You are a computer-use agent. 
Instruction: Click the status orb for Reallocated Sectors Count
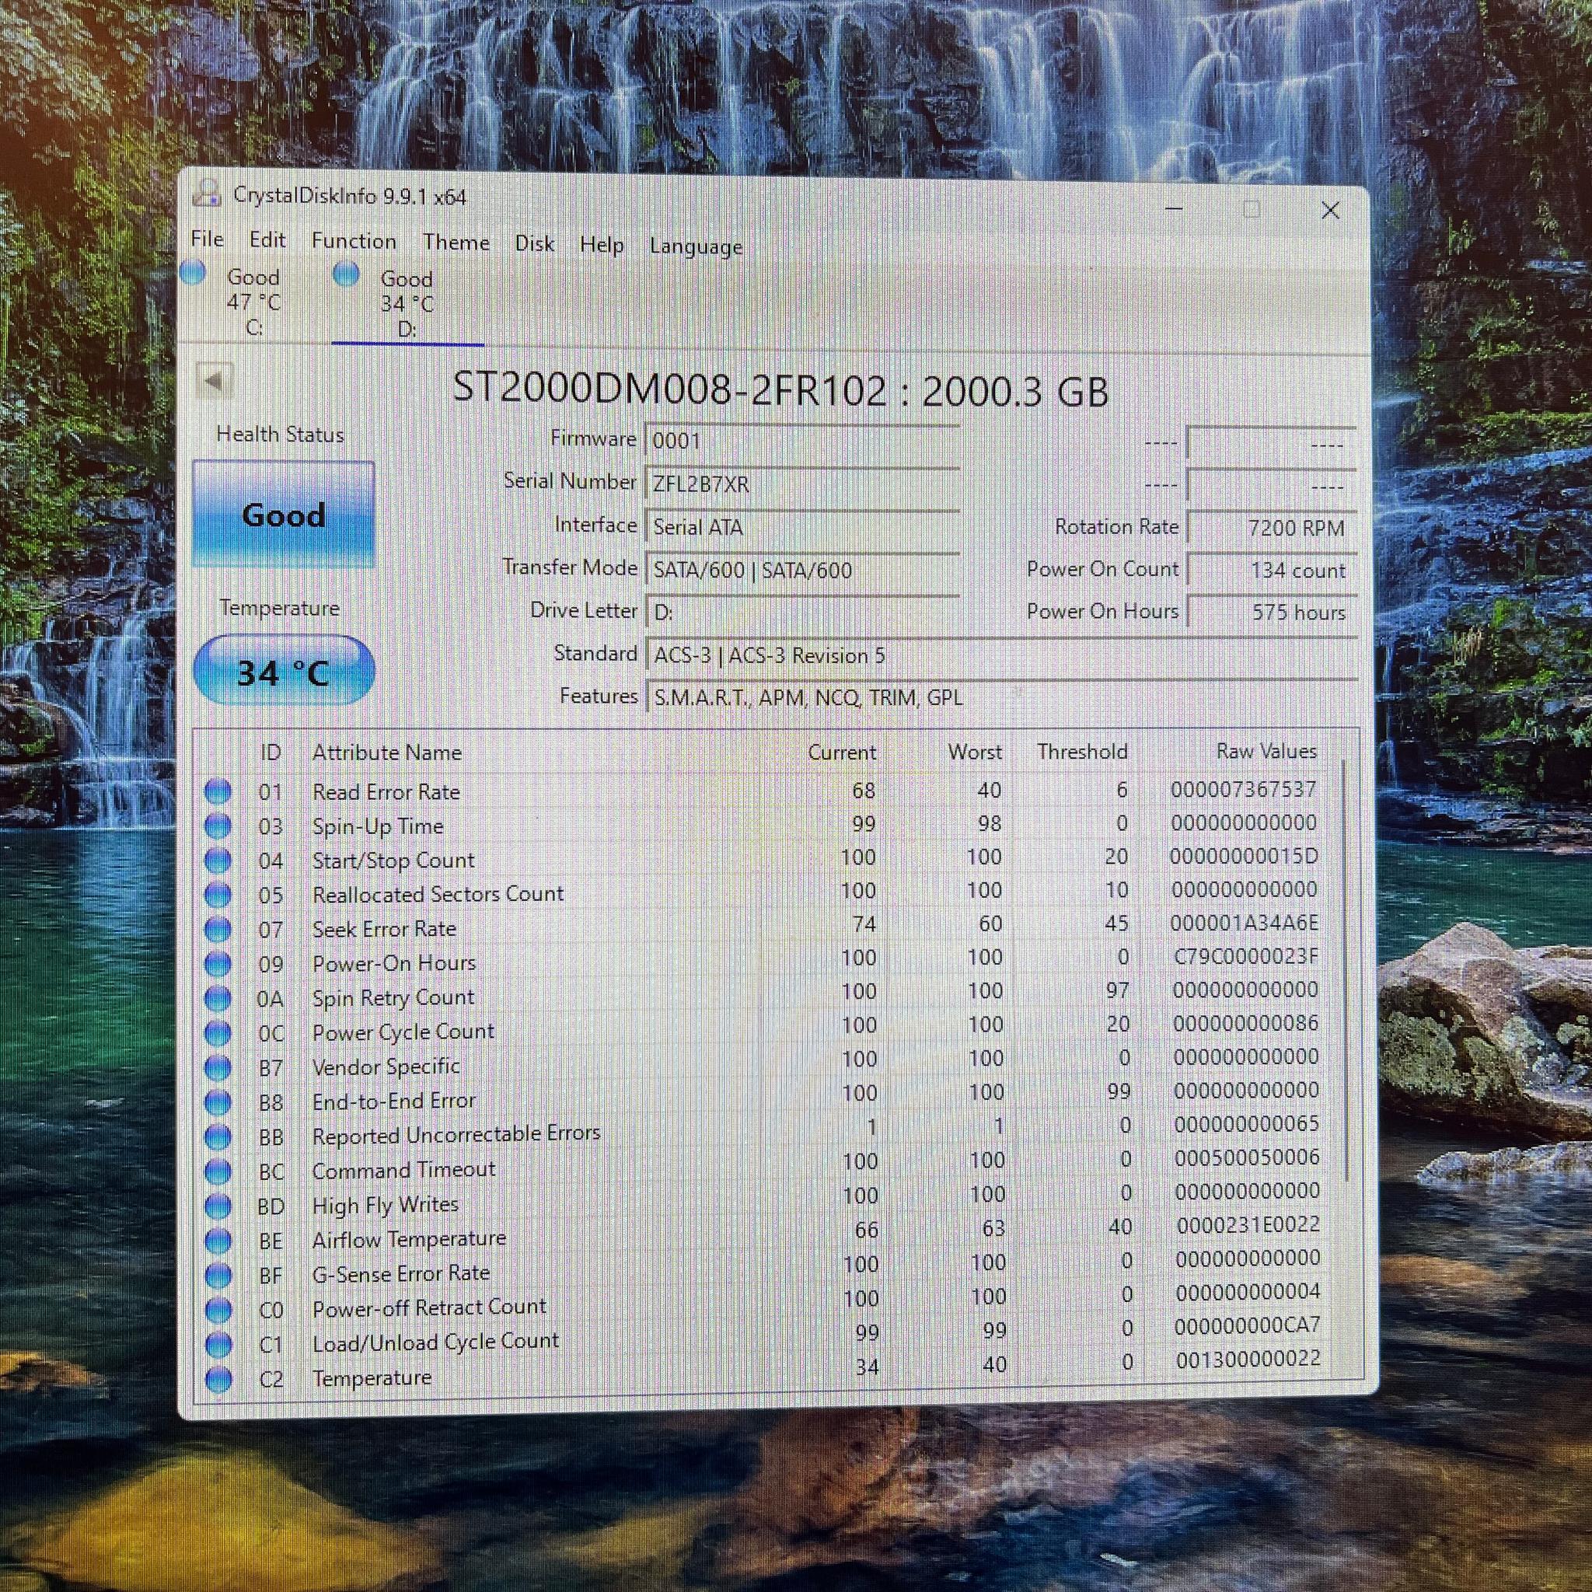tap(218, 895)
